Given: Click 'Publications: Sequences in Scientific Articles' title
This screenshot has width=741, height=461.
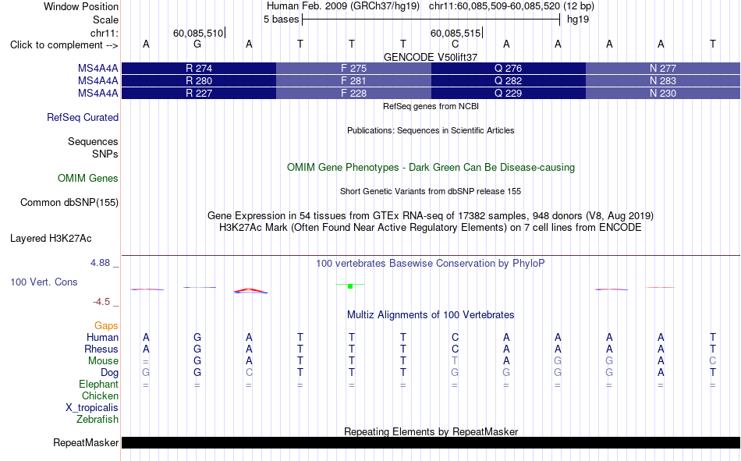Looking at the screenshot, I should [x=431, y=130].
